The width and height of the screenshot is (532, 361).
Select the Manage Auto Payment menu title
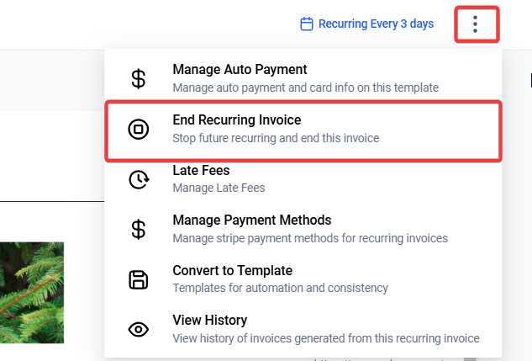240,70
